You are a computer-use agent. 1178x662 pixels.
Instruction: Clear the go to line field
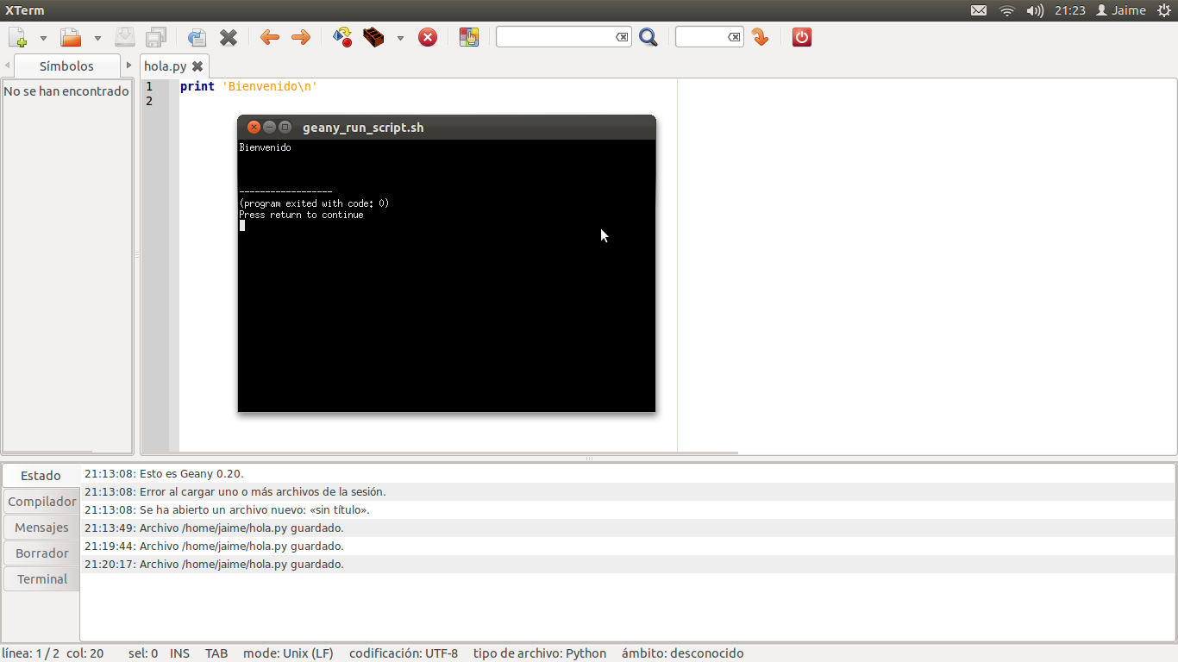[734, 37]
